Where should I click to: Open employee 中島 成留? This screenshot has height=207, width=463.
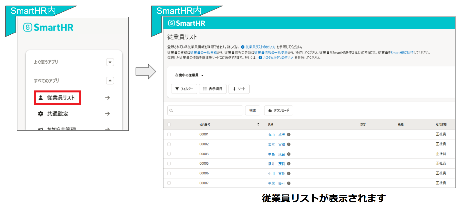point(276,154)
